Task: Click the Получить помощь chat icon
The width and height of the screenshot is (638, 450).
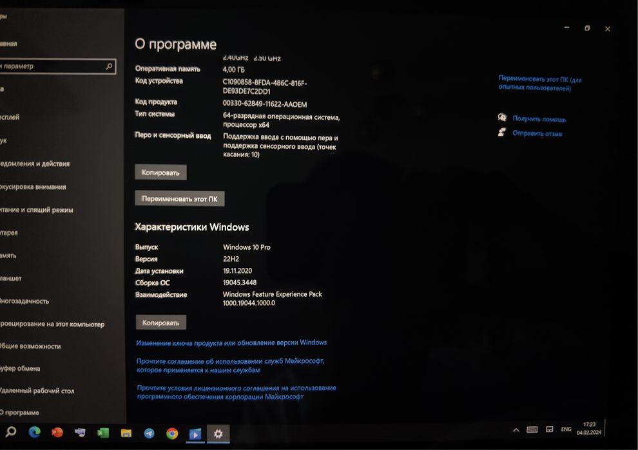Action: click(503, 117)
